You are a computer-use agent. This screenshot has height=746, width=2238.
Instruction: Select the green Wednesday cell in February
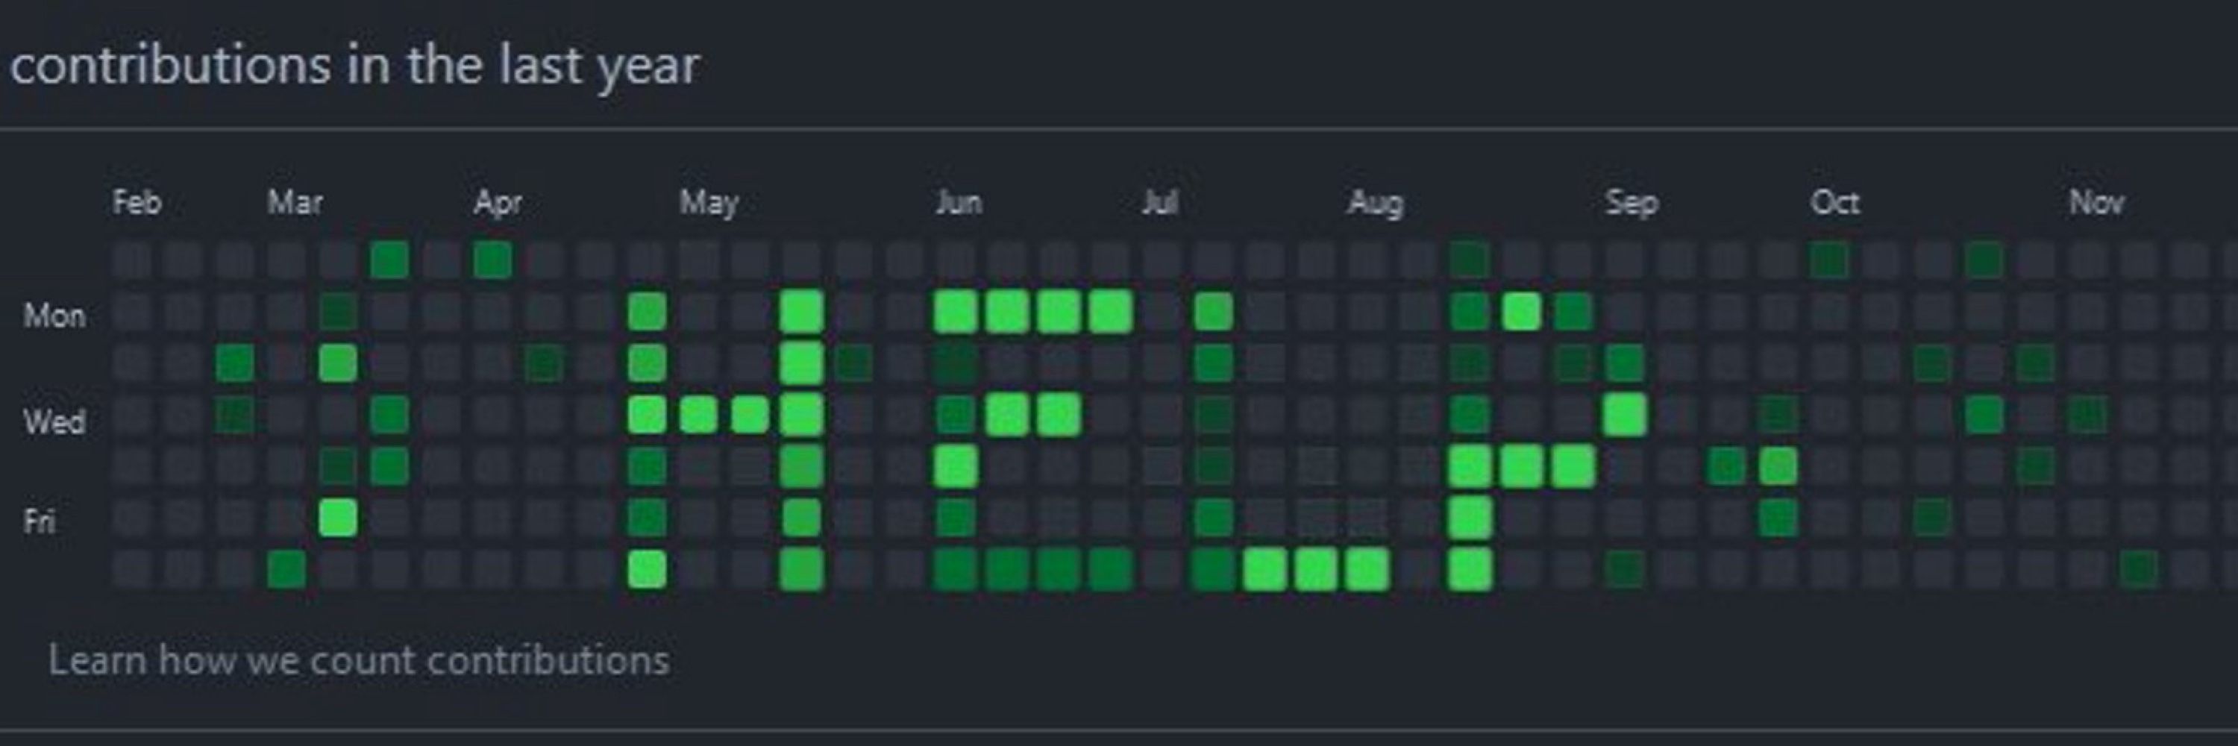click(x=234, y=415)
